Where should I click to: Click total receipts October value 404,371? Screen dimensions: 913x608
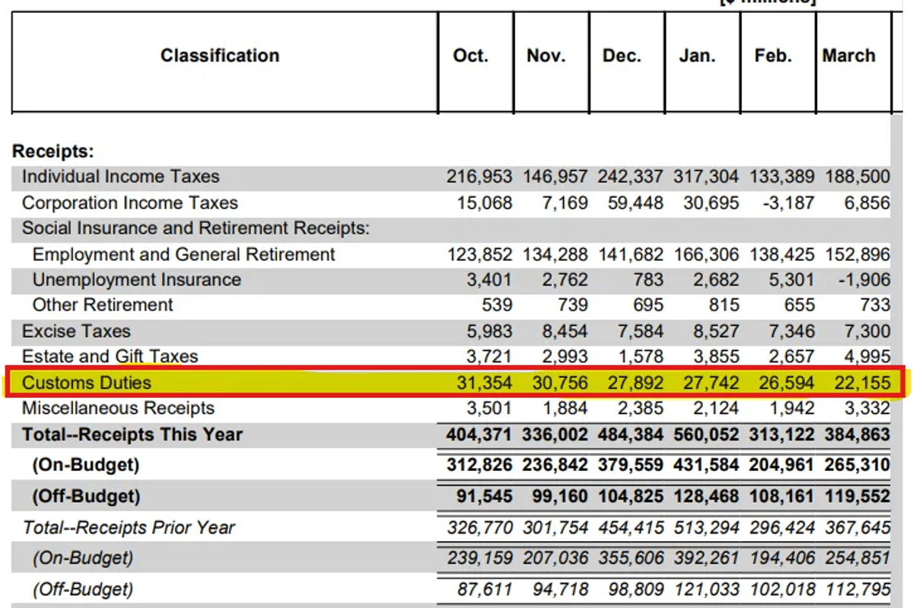click(479, 435)
